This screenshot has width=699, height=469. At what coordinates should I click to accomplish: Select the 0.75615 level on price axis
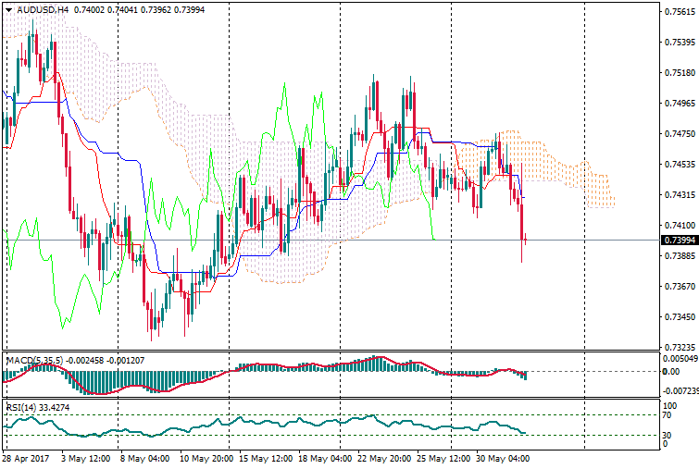(680, 12)
